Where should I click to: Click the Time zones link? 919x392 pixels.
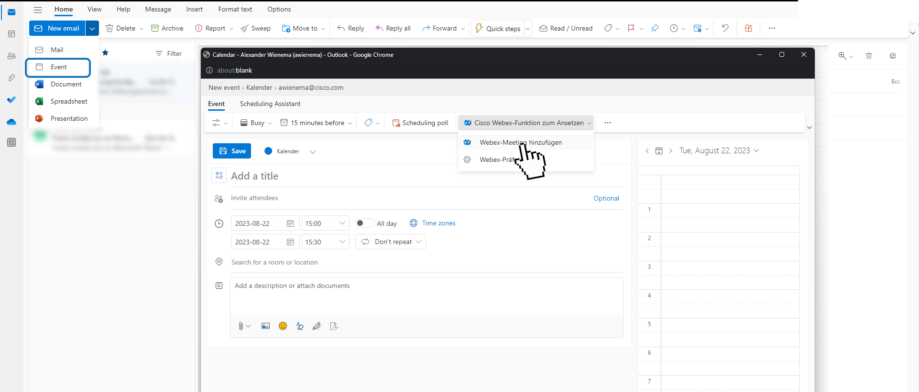coord(433,223)
